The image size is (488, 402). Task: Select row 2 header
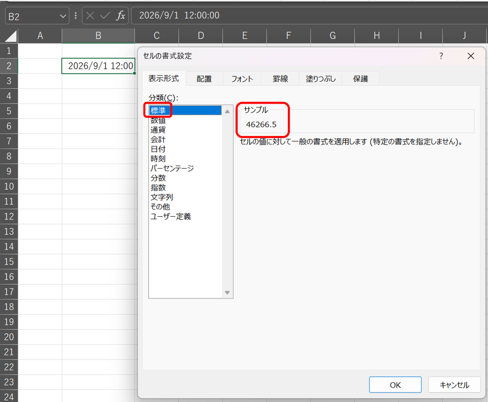[9, 66]
